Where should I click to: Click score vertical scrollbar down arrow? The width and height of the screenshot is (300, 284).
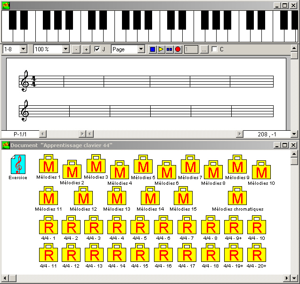294,134
